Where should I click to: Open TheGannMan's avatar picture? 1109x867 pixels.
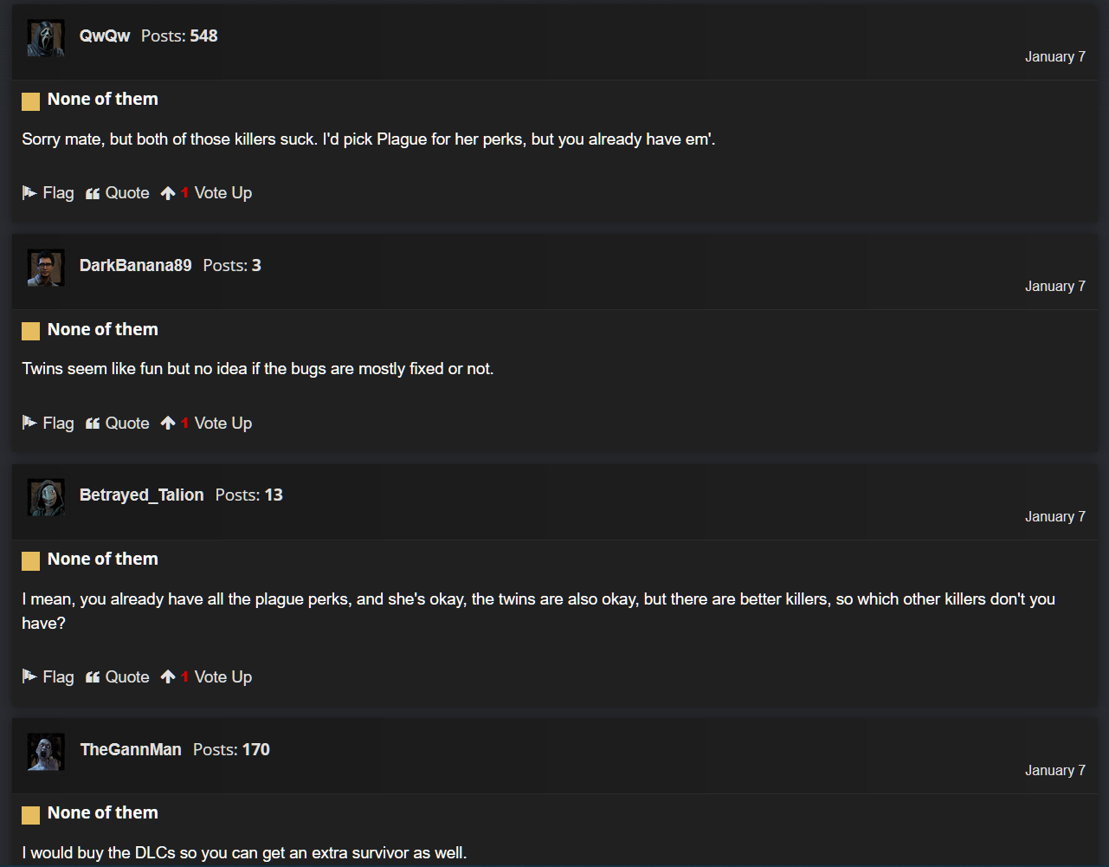click(46, 752)
